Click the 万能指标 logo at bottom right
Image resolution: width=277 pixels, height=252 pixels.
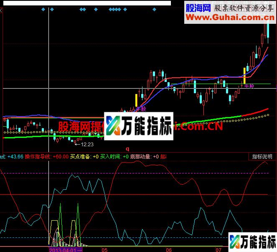coord(252,242)
